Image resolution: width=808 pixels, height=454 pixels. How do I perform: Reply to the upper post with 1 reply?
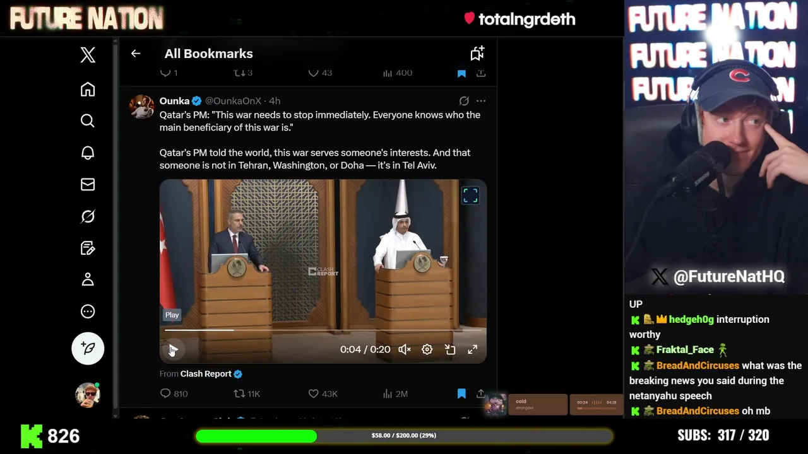pos(169,73)
